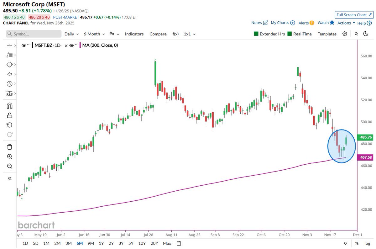Collapse toolbar with double up chevron
Screen dimensions: 376x249
pyautogui.click(x=356, y=34)
